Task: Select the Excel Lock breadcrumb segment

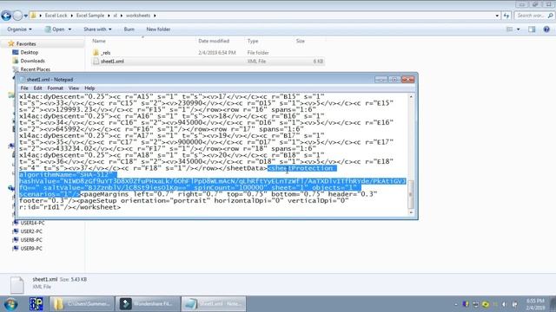Action: [x=56, y=16]
